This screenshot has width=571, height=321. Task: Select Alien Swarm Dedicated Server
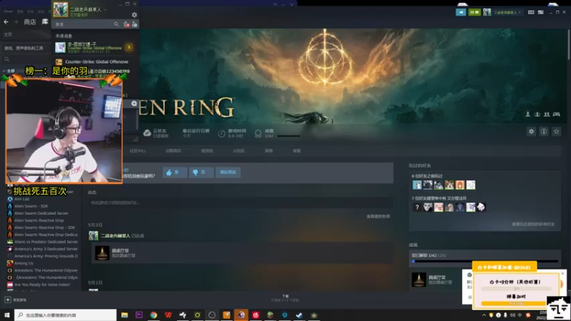click(41, 213)
